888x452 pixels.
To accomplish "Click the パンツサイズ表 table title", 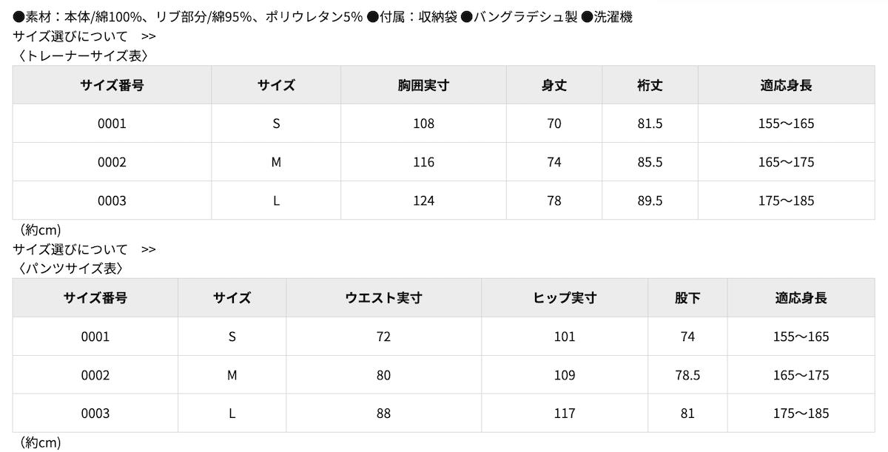I will pos(70,268).
